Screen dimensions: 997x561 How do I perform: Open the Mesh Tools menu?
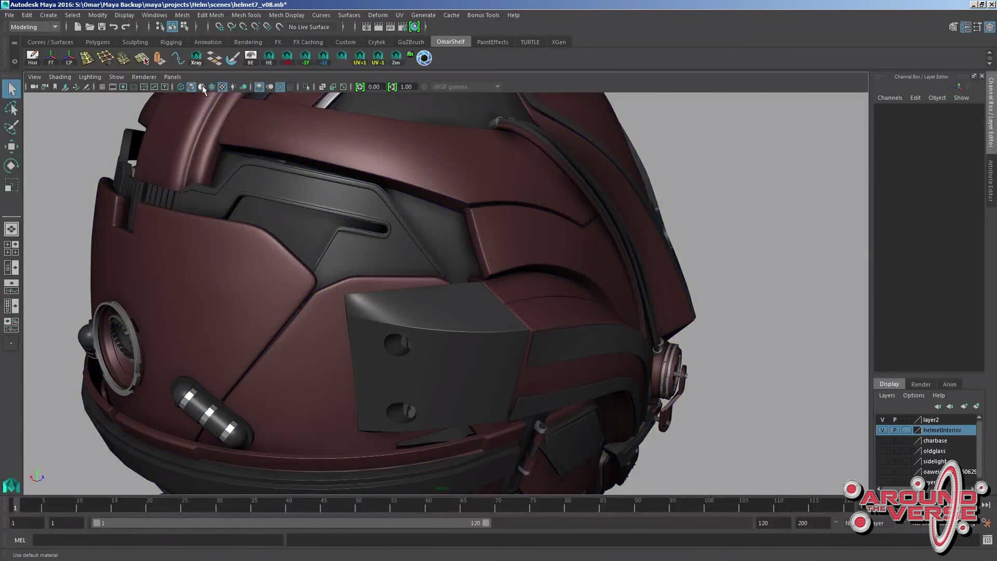coord(246,15)
